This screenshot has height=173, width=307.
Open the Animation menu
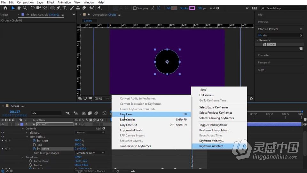point(64,2)
